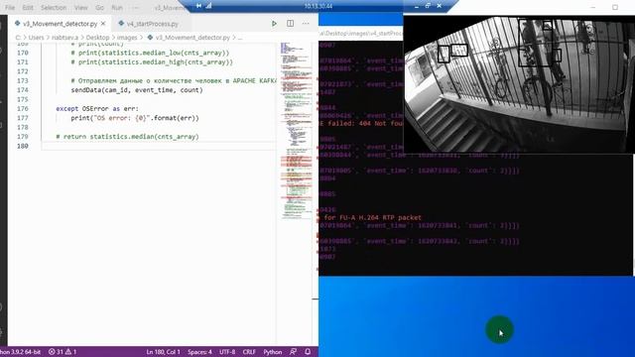This screenshot has width=635, height=357.
Task: Change file encoding via UTF-8
Action: click(227, 352)
